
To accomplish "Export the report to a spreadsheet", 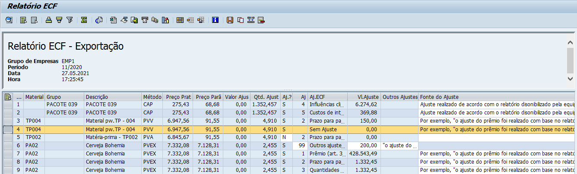I will pyautogui.click(x=113, y=20).
